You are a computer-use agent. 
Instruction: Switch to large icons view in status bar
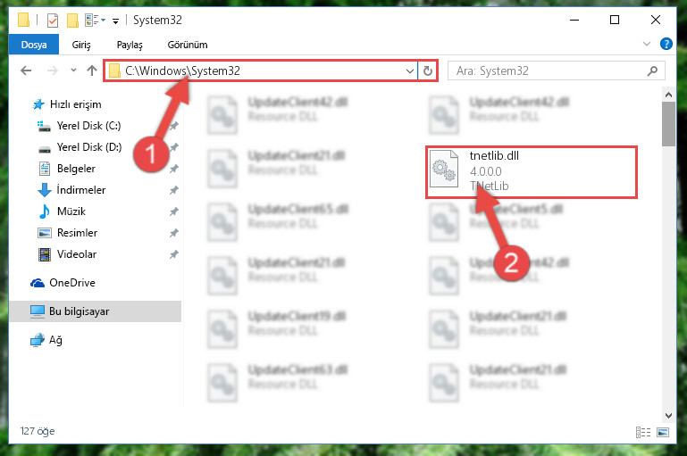click(663, 433)
